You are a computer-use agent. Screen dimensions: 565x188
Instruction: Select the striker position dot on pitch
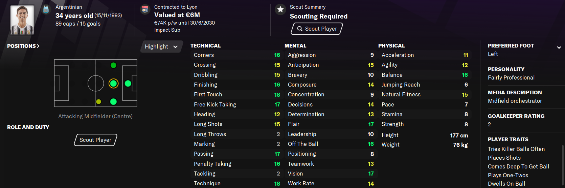128,83
